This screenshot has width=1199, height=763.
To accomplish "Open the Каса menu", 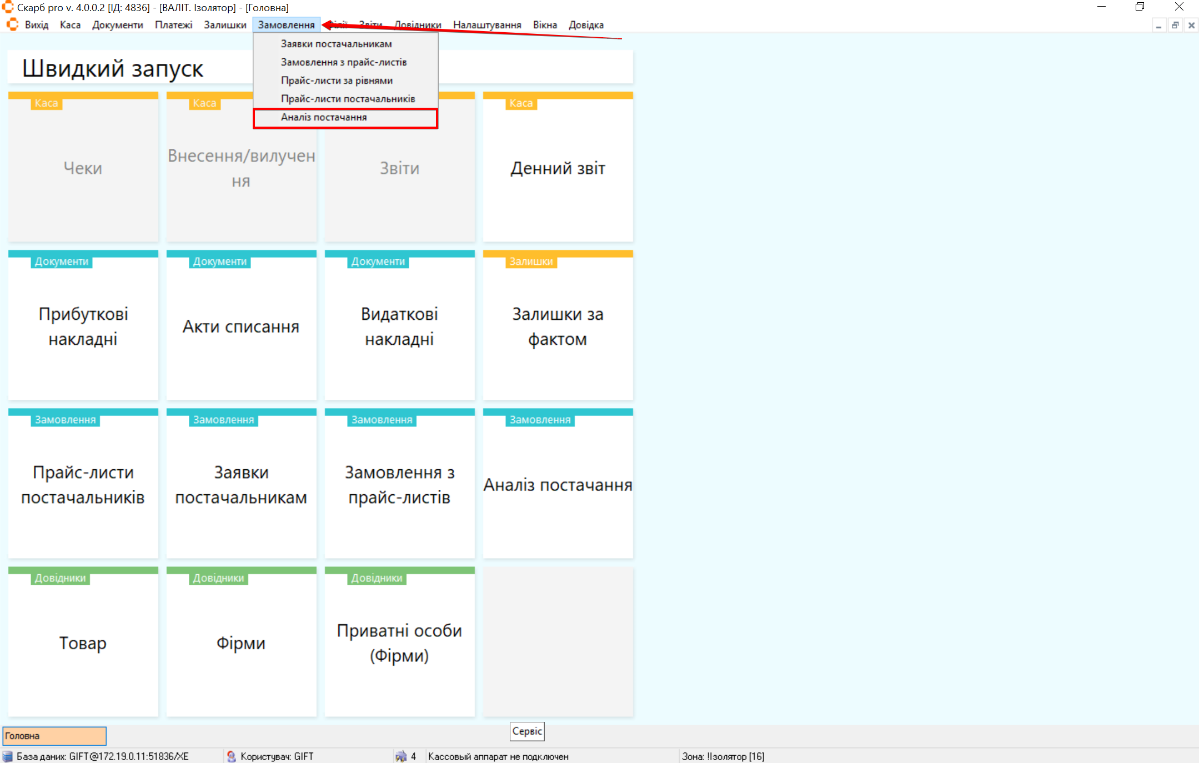I will pos(70,25).
